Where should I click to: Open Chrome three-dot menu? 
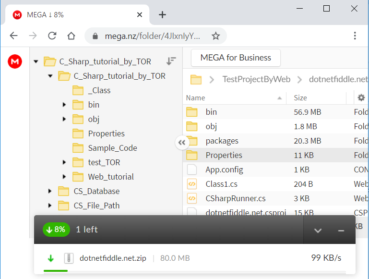tap(355, 36)
